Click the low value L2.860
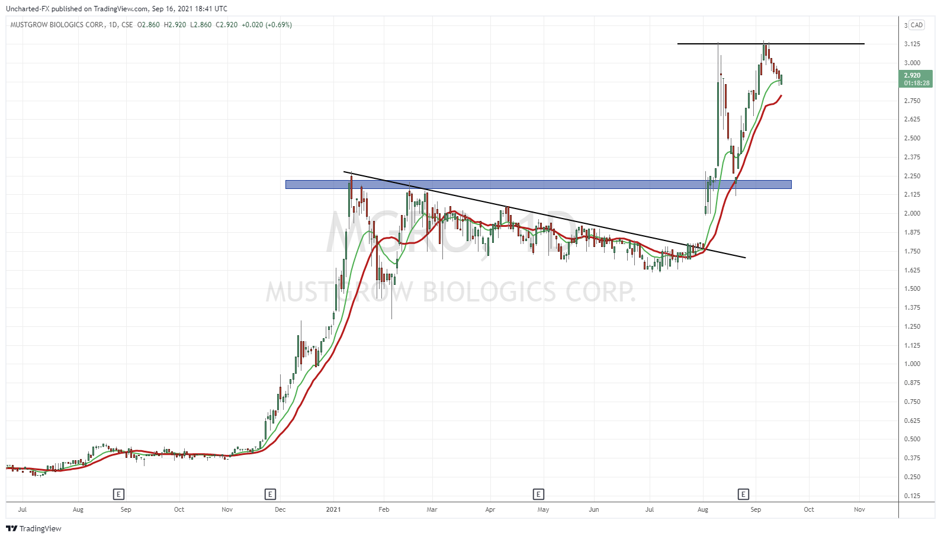Image resolution: width=941 pixels, height=539 pixels. (201, 25)
